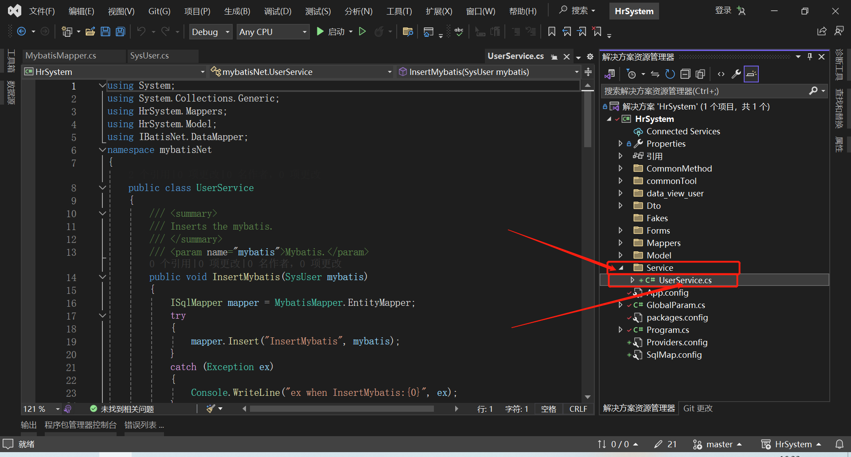Toggle Show All Files view
The width and height of the screenshot is (851, 457).
coord(701,74)
